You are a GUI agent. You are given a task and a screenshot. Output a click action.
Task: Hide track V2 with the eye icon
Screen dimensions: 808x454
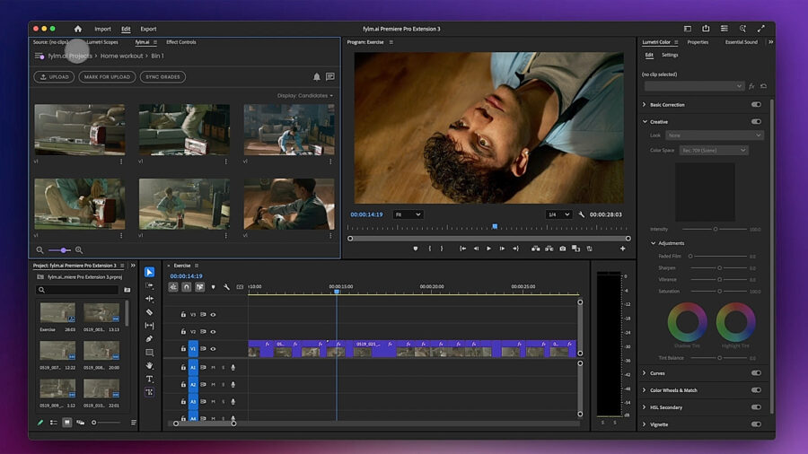click(213, 332)
